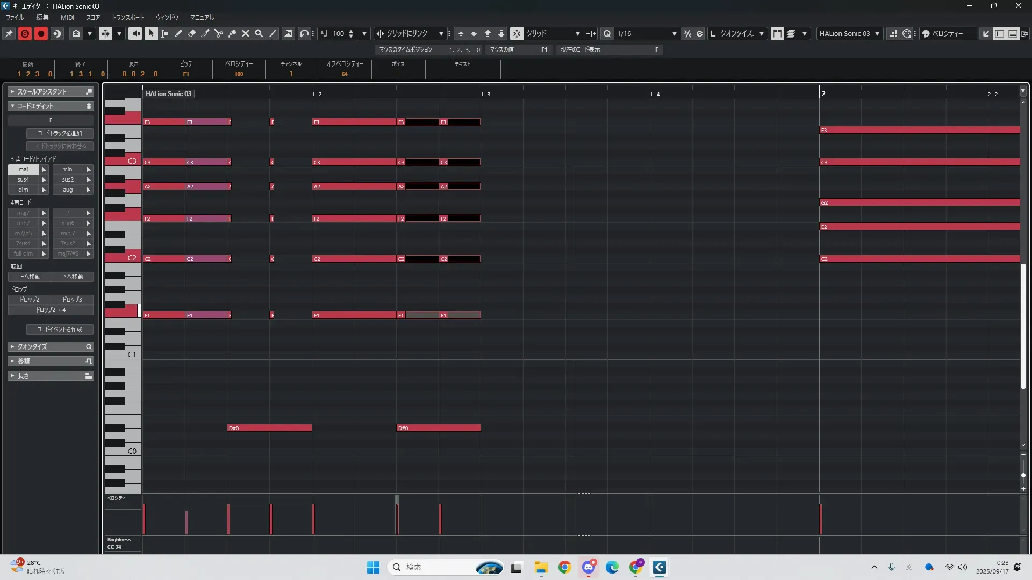
Task: Select the Split scissors tool
Action: pos(219,33)
